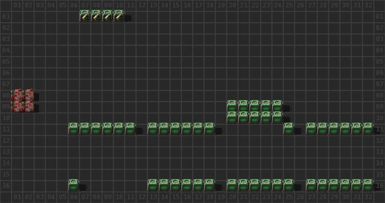Select the filtered green chest at column 10, row 01

119,16
